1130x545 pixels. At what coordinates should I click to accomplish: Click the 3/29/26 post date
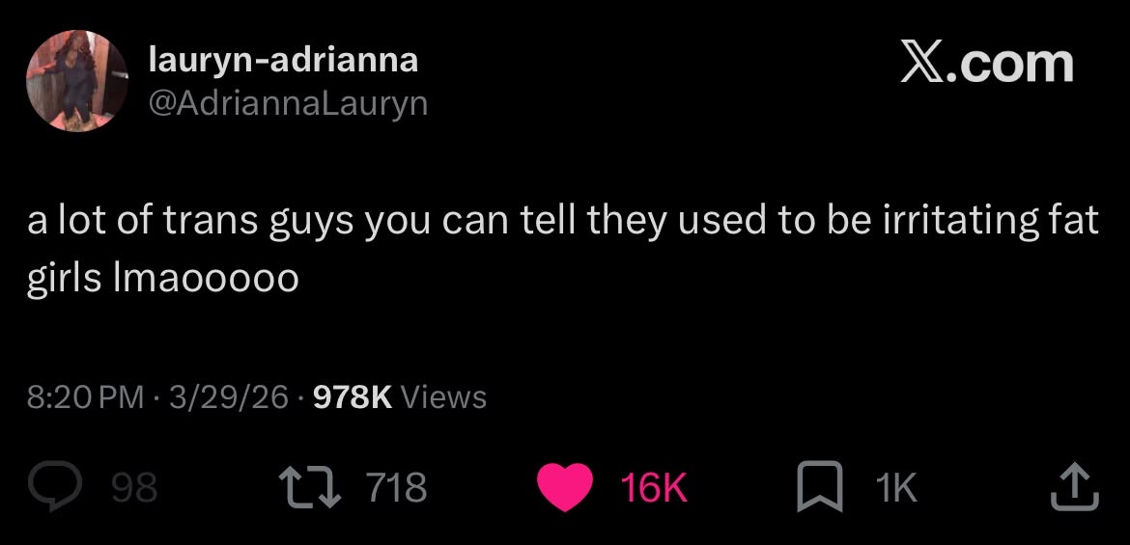229,396
